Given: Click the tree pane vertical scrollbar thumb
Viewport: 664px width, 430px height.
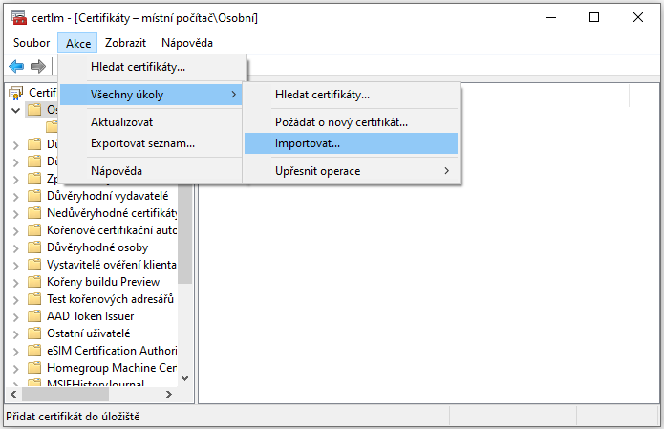Looking at the screenshot, I should coord(185,234).
